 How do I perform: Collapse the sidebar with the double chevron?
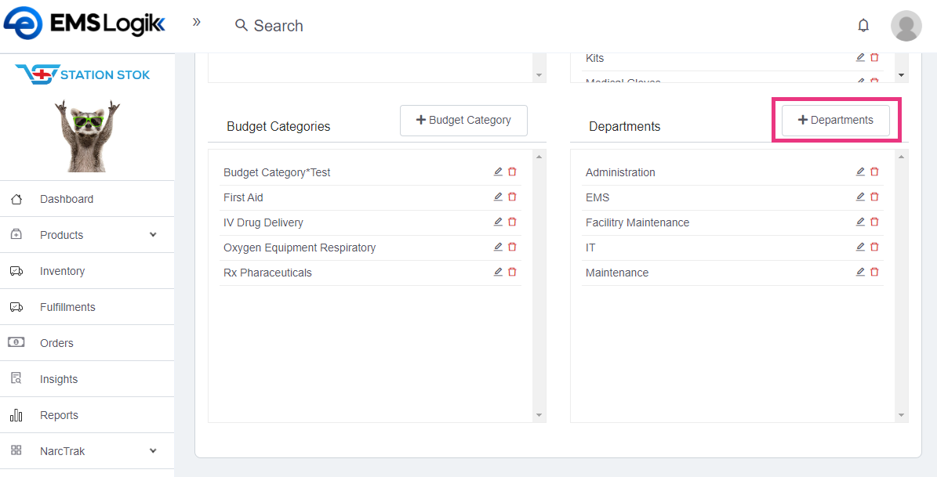pos(197,22)
